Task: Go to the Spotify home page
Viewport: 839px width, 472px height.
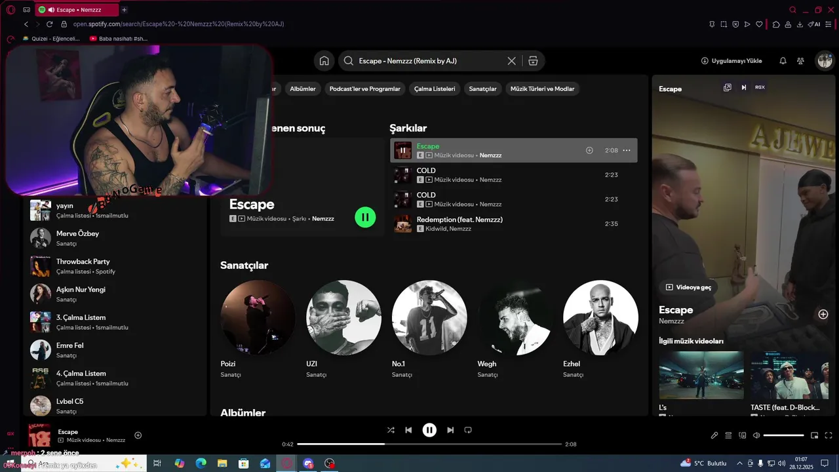Action: point(324,61)
